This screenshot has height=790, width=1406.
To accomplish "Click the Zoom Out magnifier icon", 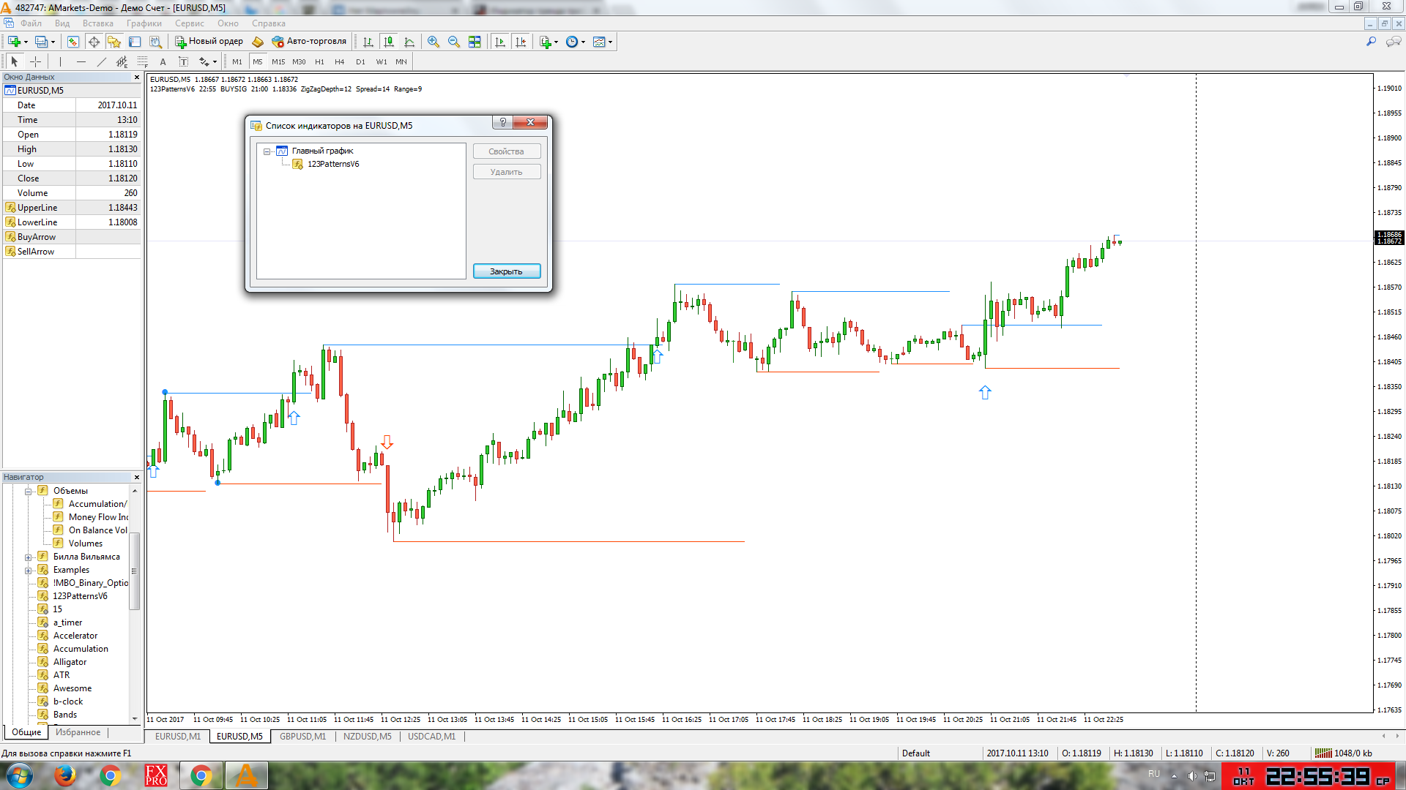I will [x=454, y=42].
